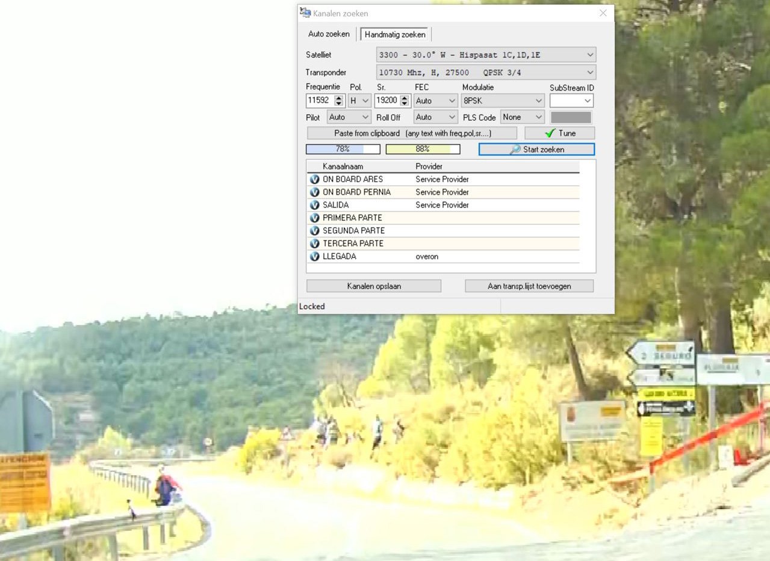
Task: Switch to the Auto zoeken tab
Action: [x=329, y=34]
